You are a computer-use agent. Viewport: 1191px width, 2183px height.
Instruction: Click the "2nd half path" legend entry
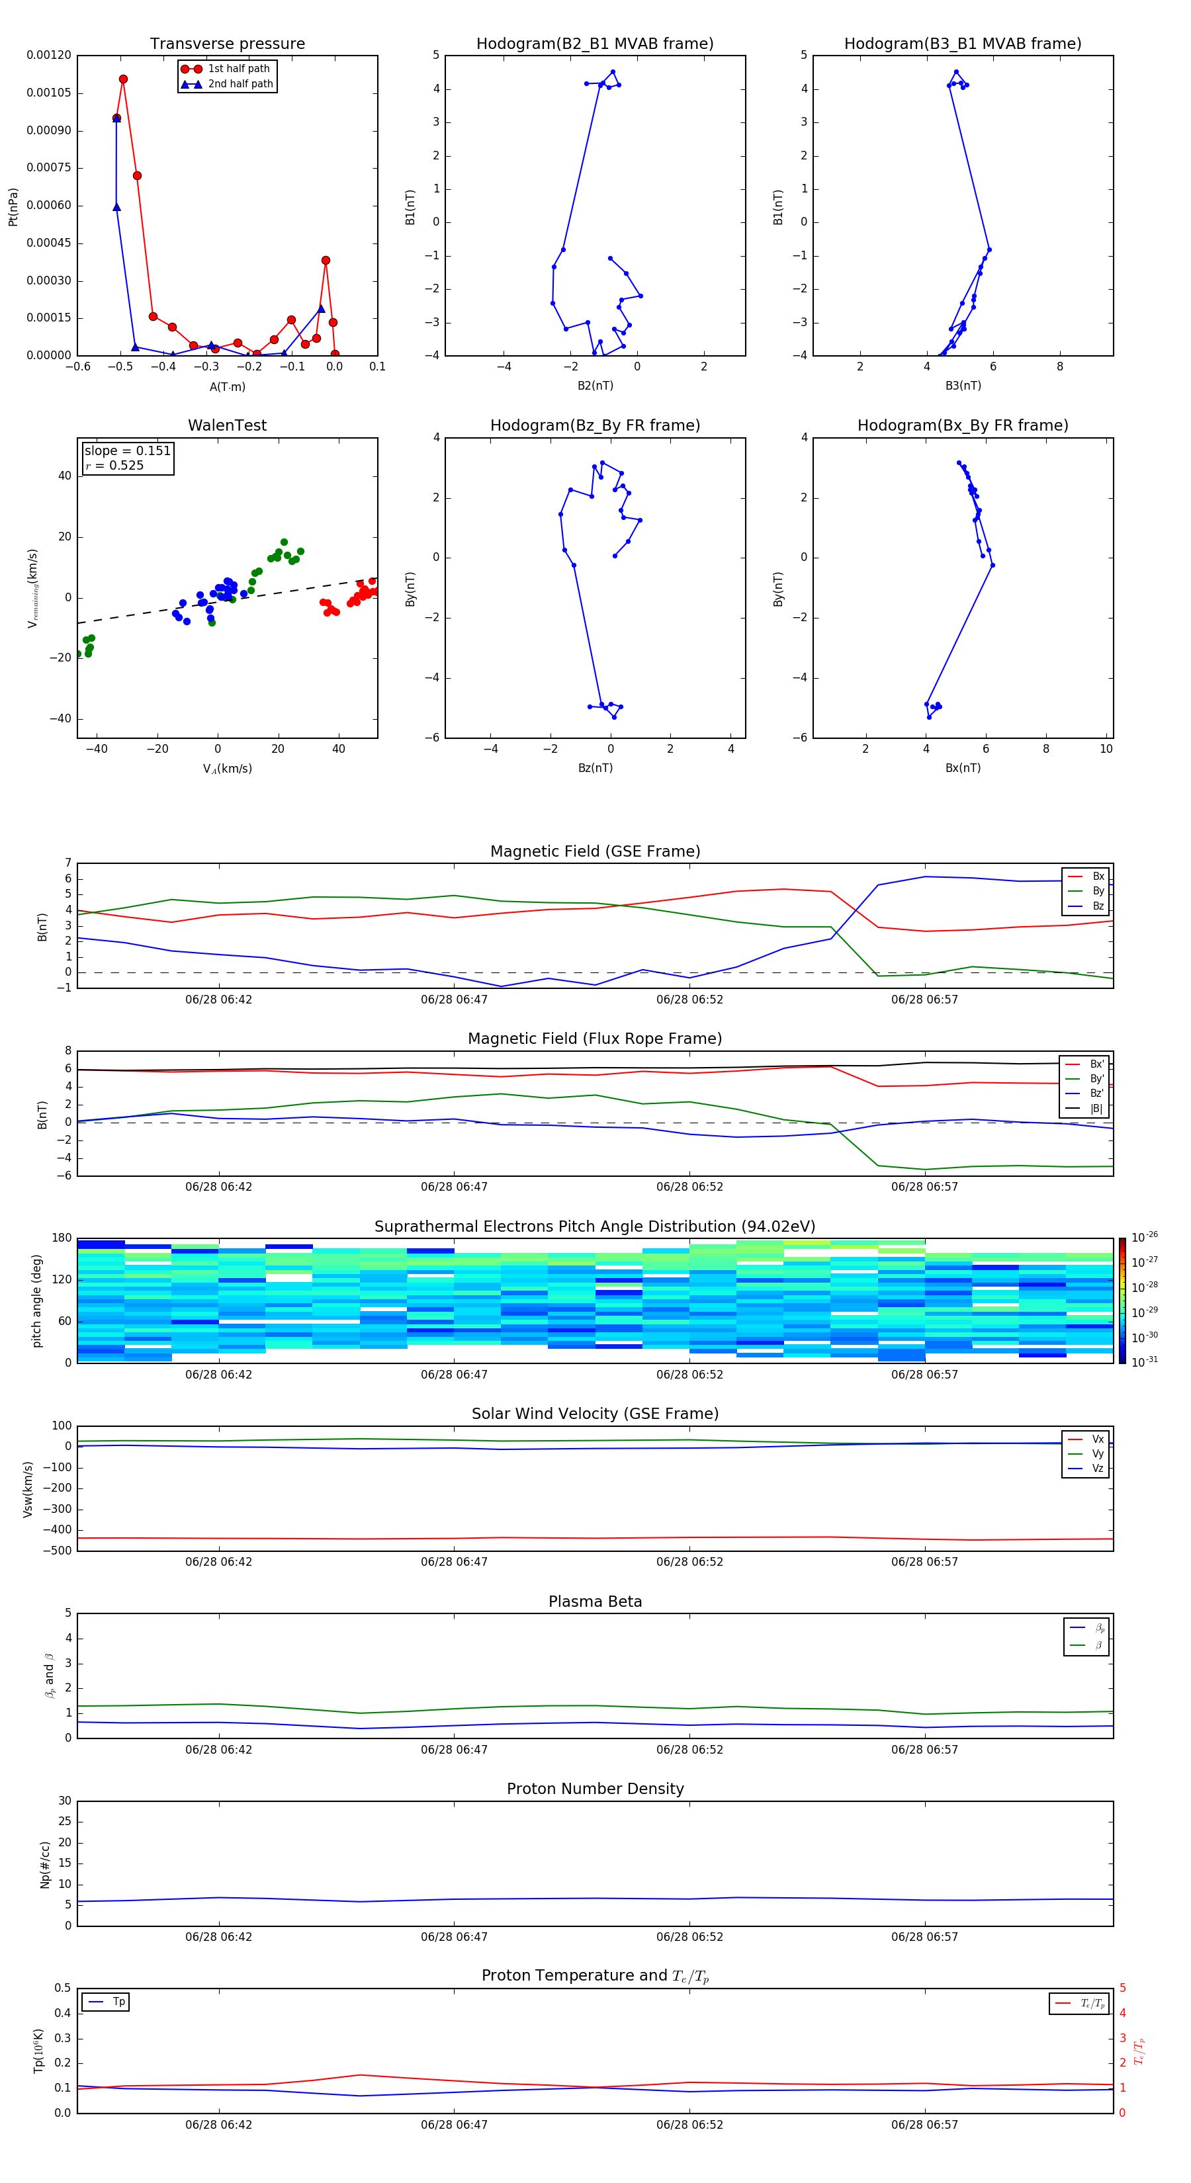(226, 84)
